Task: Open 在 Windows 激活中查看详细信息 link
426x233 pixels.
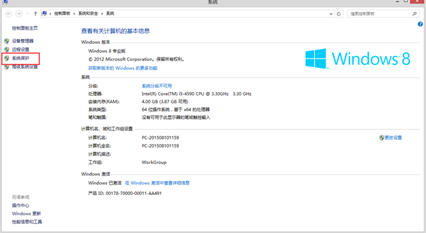Action: tap(157, 183)
